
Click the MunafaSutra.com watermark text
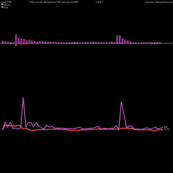tap(164, 2)
